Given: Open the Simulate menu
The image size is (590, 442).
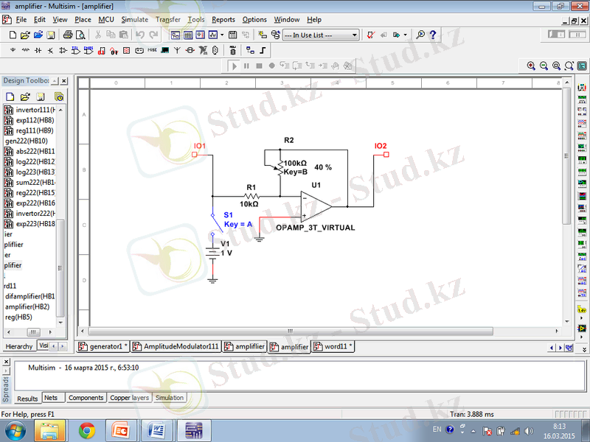Looking at the screenshot, I should tap(134, 19).
